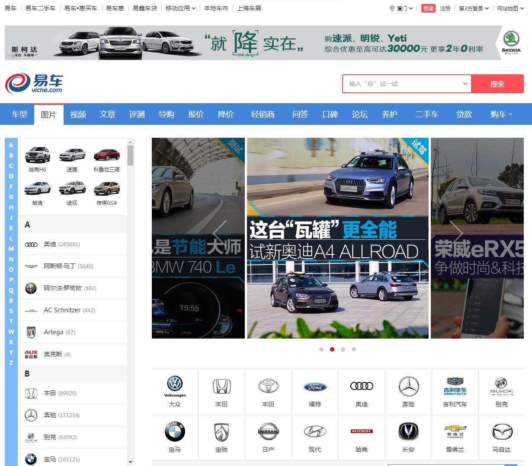Viewport: 532px width, 466px height.
Task: Select AC Schnitzer (442) brand row
Action: [72, 310]
